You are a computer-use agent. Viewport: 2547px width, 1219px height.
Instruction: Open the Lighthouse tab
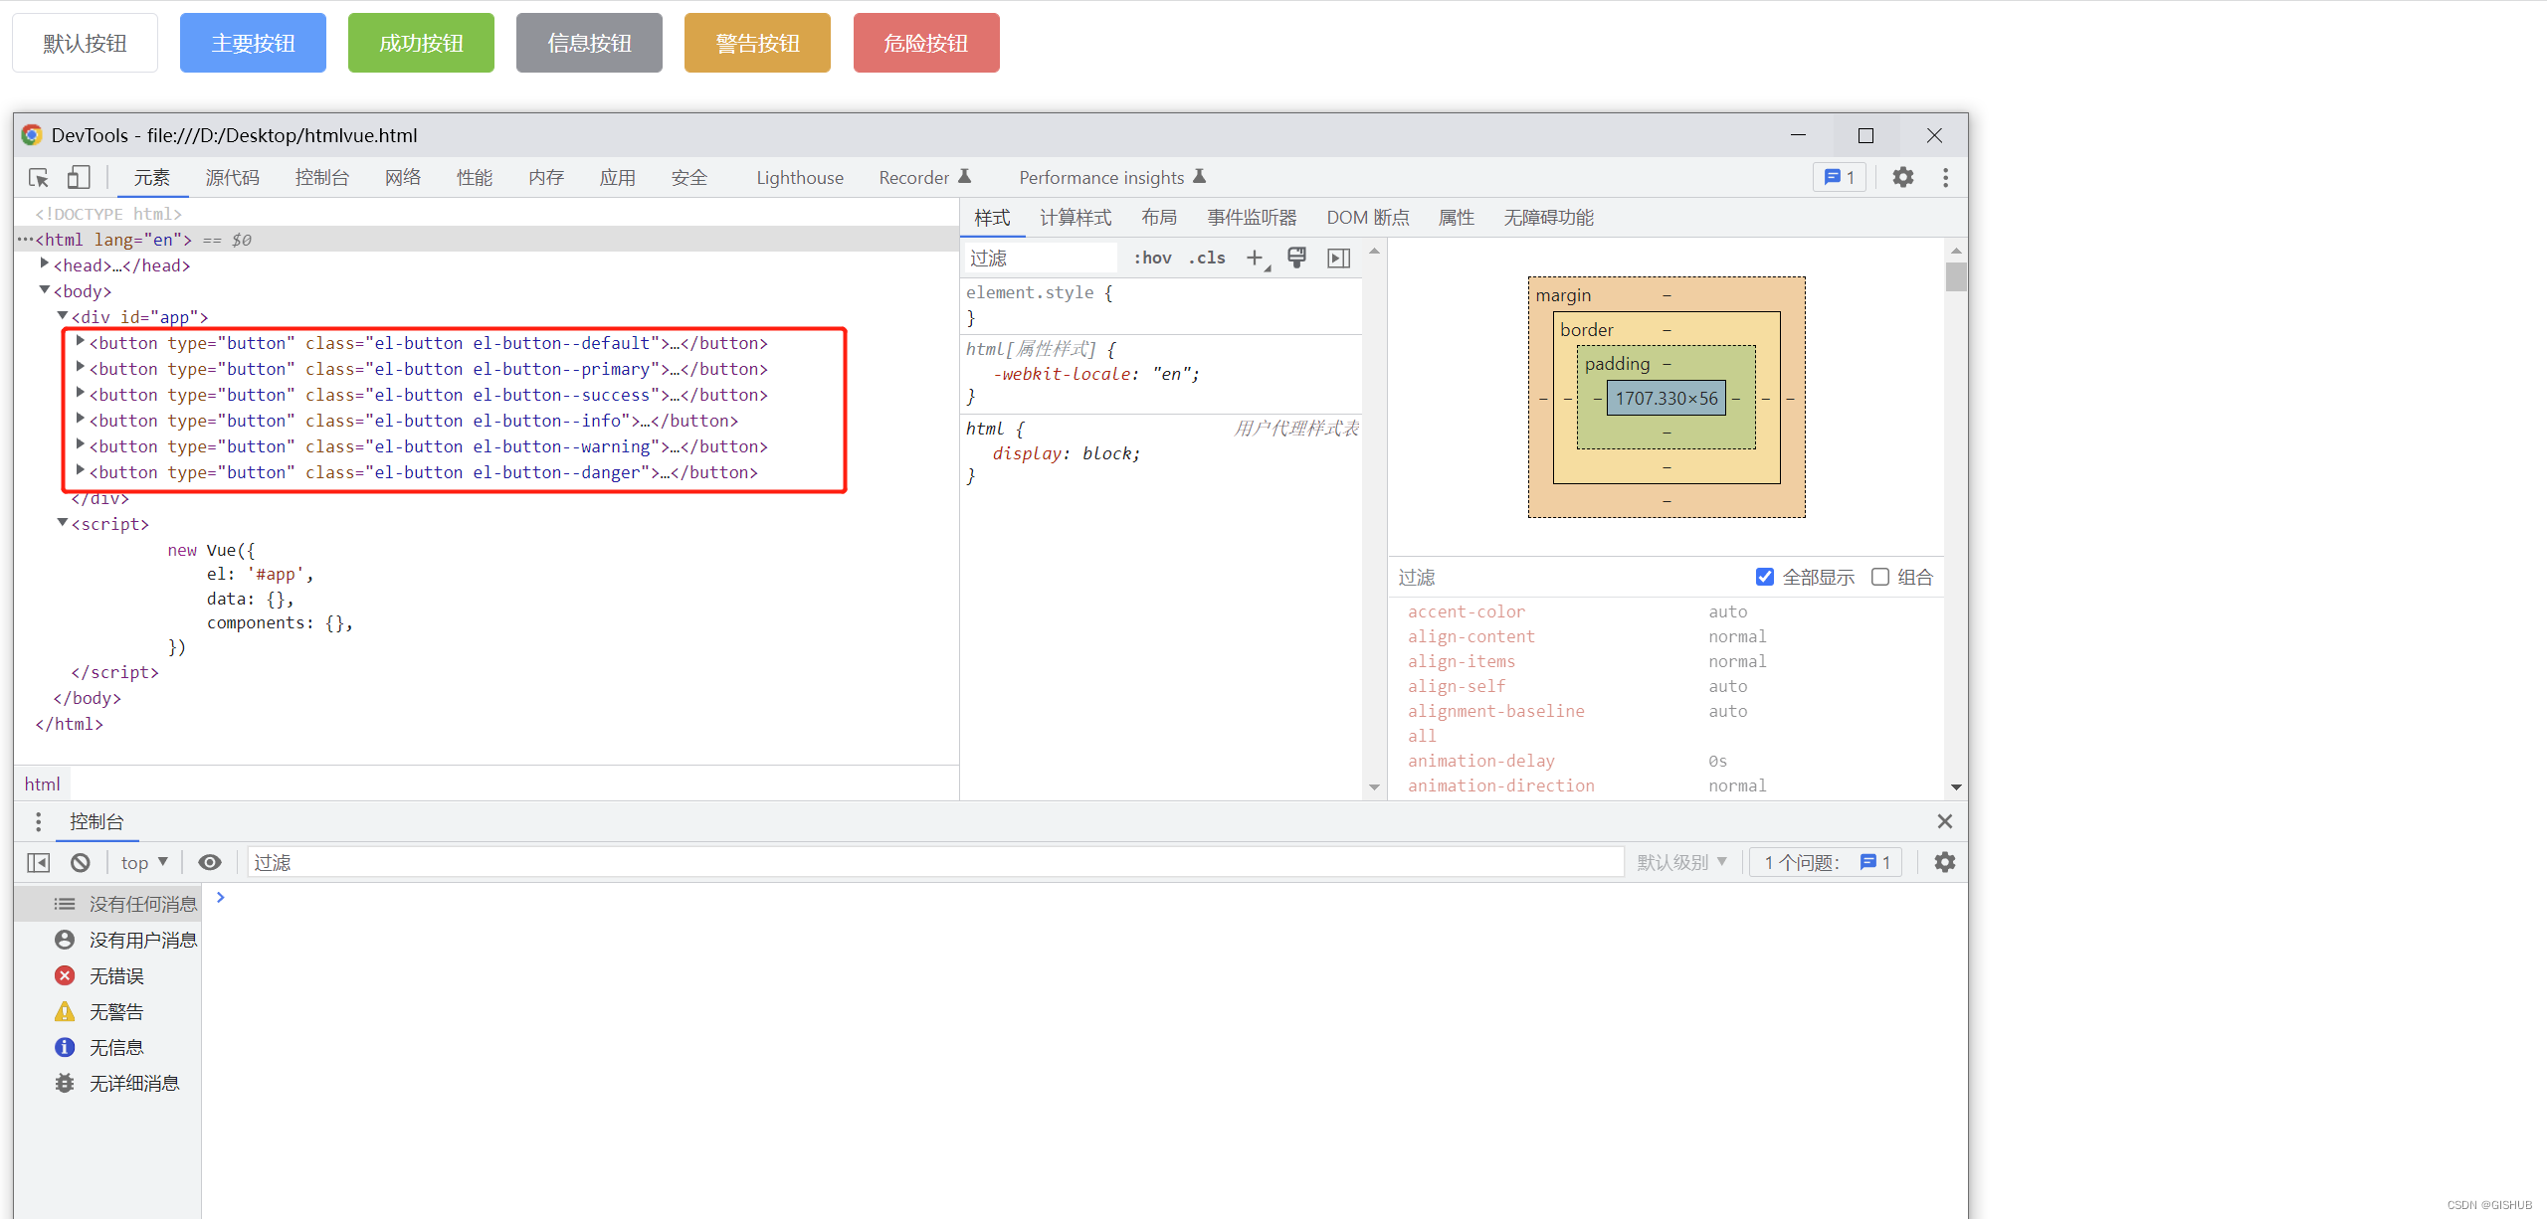pos(800,177)
